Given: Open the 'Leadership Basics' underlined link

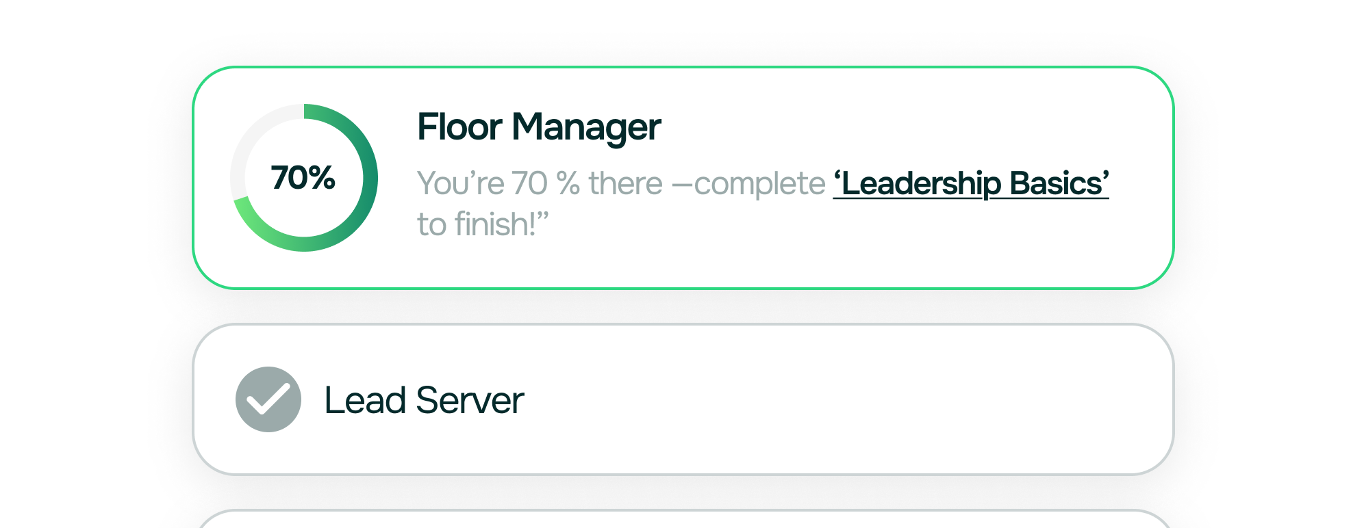Looking at the screenshot, I should 971,183.
